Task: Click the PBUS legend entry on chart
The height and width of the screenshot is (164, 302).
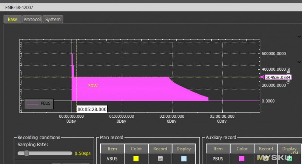Action: [x=38, y=103]
